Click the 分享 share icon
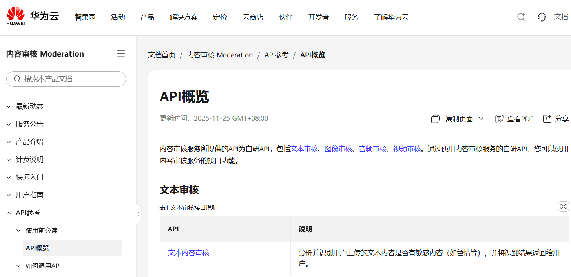The width and height of the screenshot is (571, 277). (x=547, y=119)
